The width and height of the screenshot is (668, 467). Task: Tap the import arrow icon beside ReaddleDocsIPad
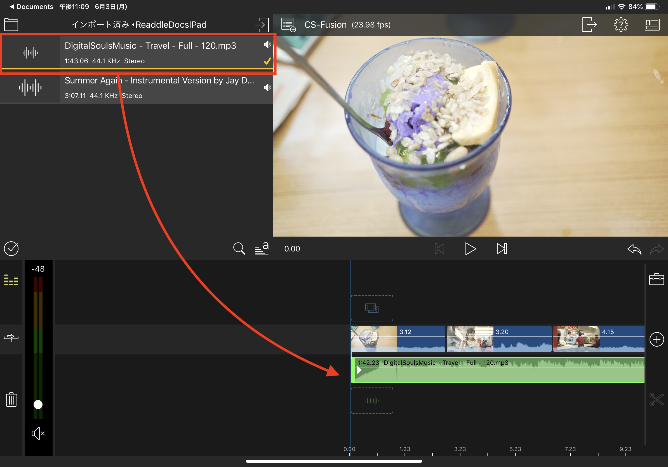click(262, 25)
